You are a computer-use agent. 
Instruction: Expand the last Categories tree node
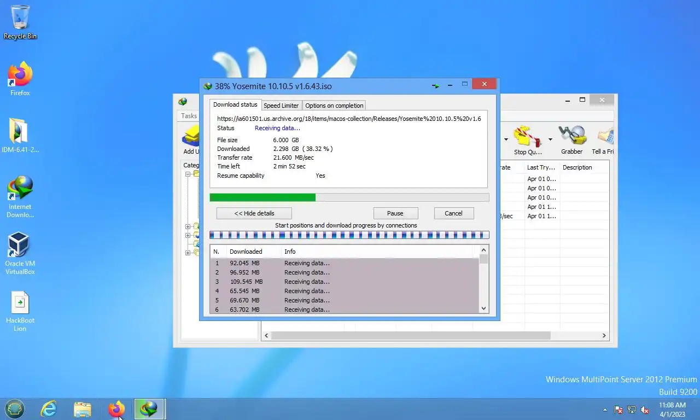pos(188,253)
